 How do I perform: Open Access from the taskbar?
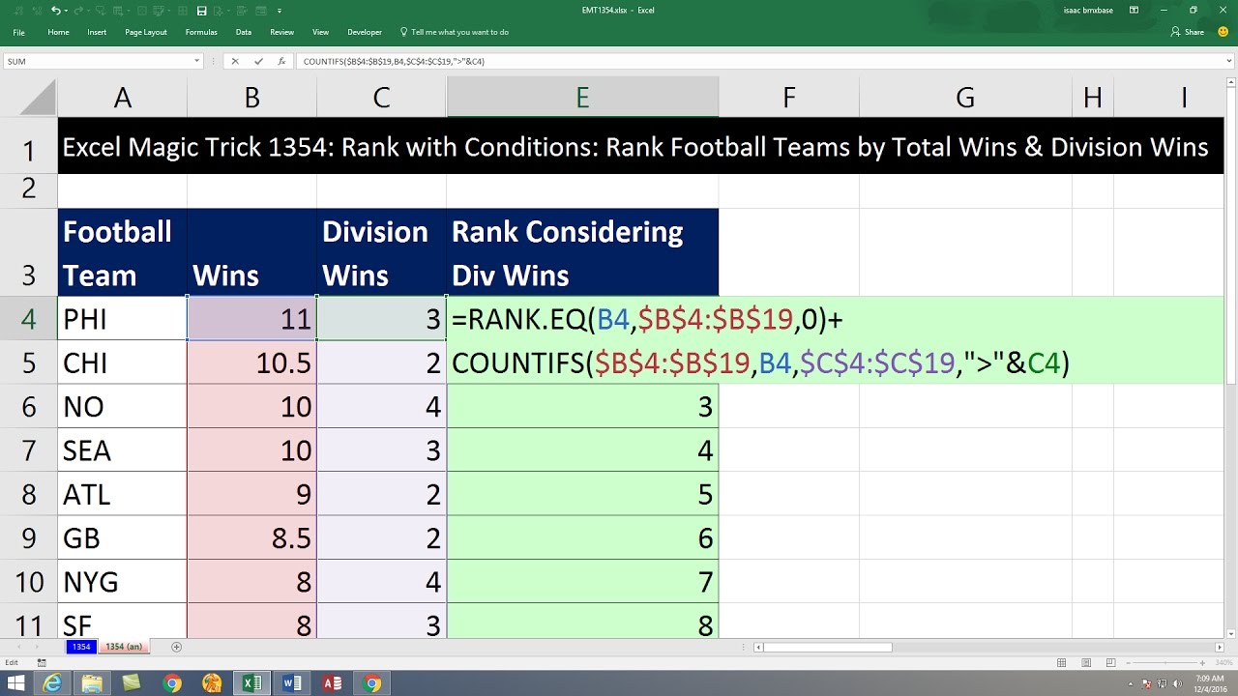332,683
